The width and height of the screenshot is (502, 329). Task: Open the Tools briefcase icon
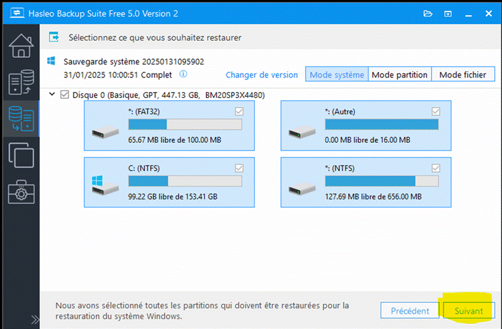point(21,192)
